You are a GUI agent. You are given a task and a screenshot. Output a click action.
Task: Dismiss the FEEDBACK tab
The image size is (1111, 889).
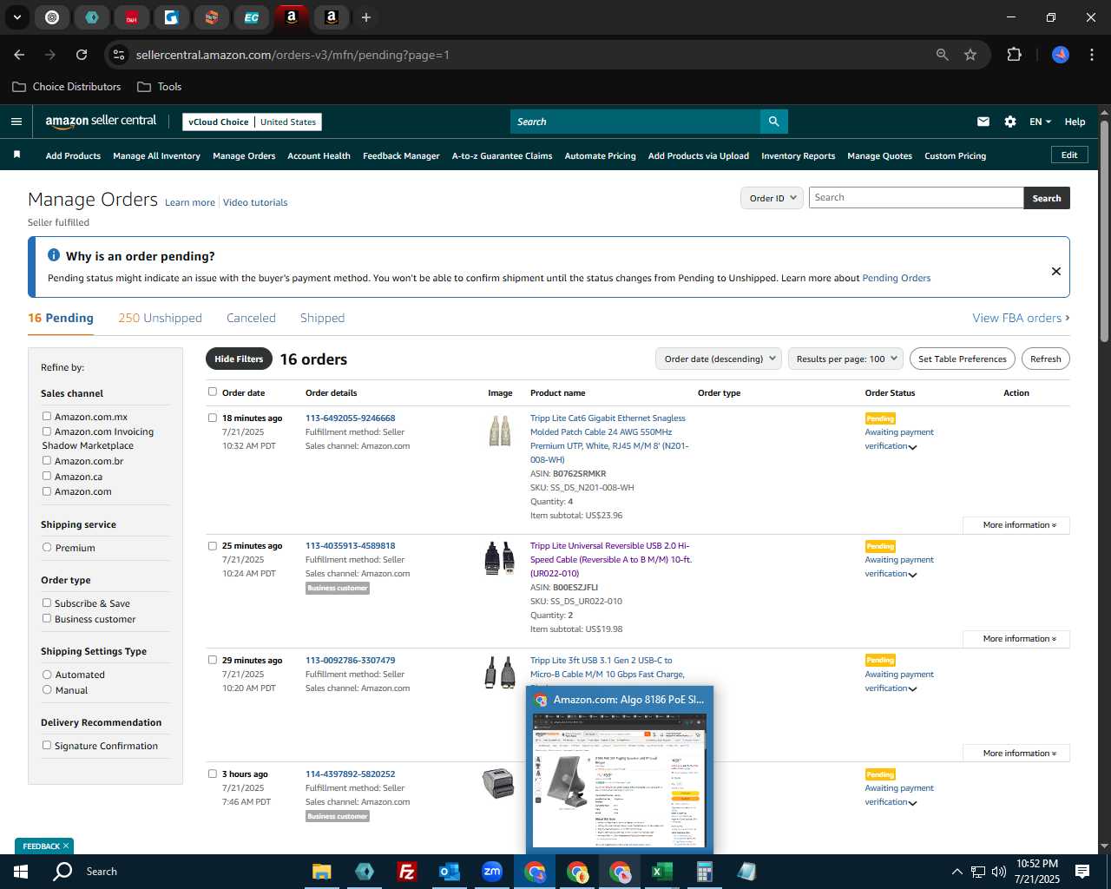[x=66, y=846]
